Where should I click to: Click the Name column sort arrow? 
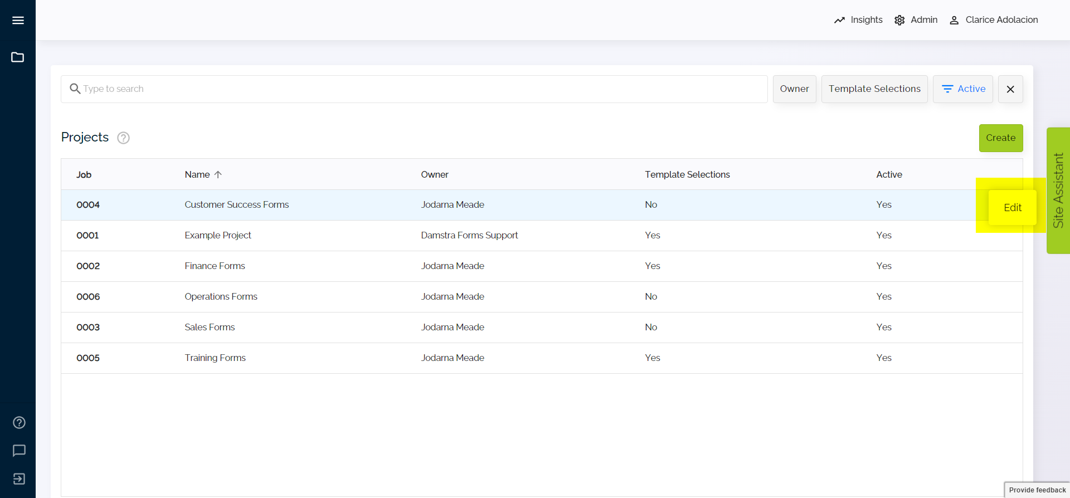[218, 174]
